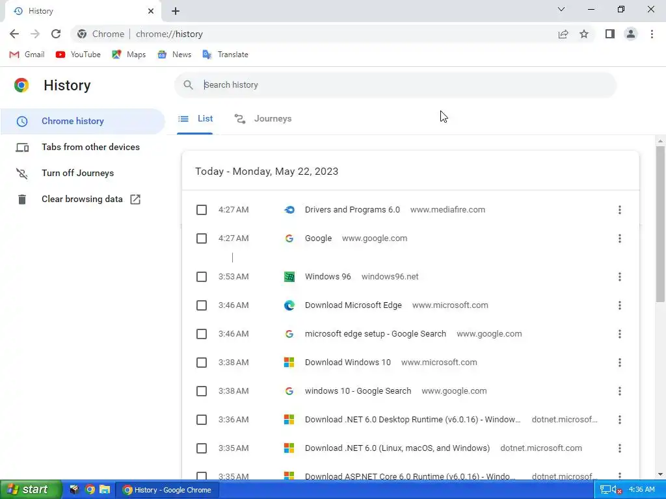Open actions menu for microsoft edge setup search
666x499 pixels.
620,334
